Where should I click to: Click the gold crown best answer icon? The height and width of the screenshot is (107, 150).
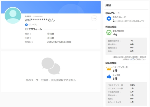(x=109, y=69)
